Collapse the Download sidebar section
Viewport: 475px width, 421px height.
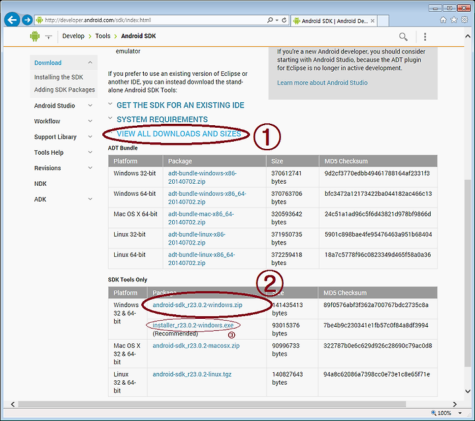[90, 63]
